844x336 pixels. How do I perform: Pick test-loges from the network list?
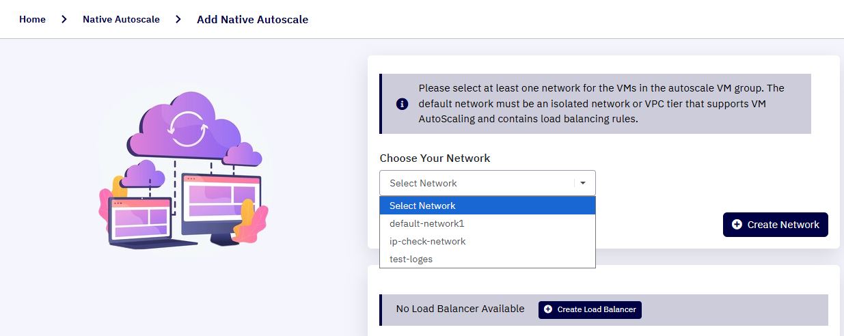pyautogui.click(x=487, y=259)
